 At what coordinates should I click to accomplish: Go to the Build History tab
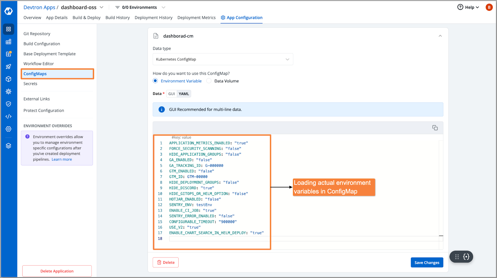point(118,18)
